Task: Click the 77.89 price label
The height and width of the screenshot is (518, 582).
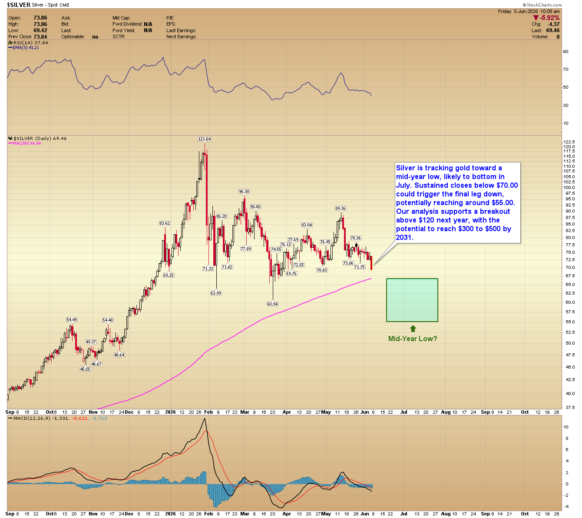Action: click(x=246, y=249)
